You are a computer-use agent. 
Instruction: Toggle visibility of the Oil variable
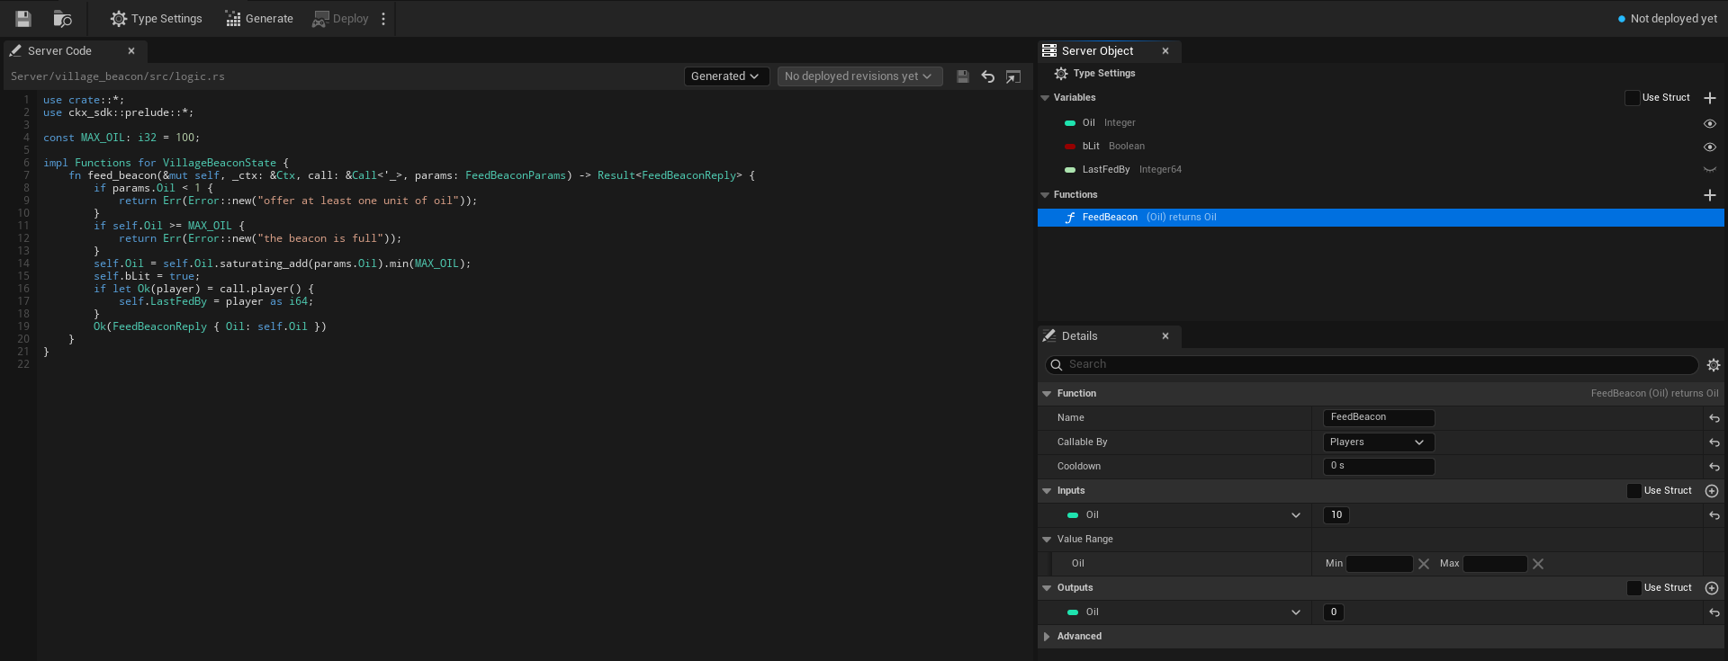click(1710, 123)
